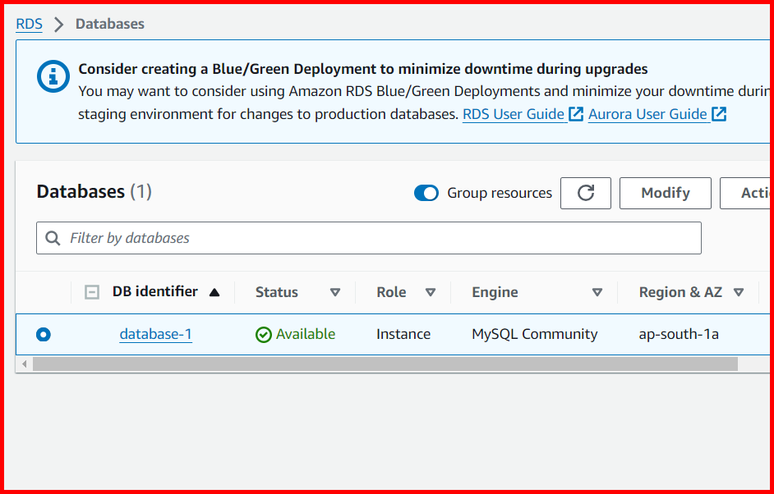774x494 pixels.
Task: Click the external link icon beside Aurora User Guide
Action: point(717,114)
